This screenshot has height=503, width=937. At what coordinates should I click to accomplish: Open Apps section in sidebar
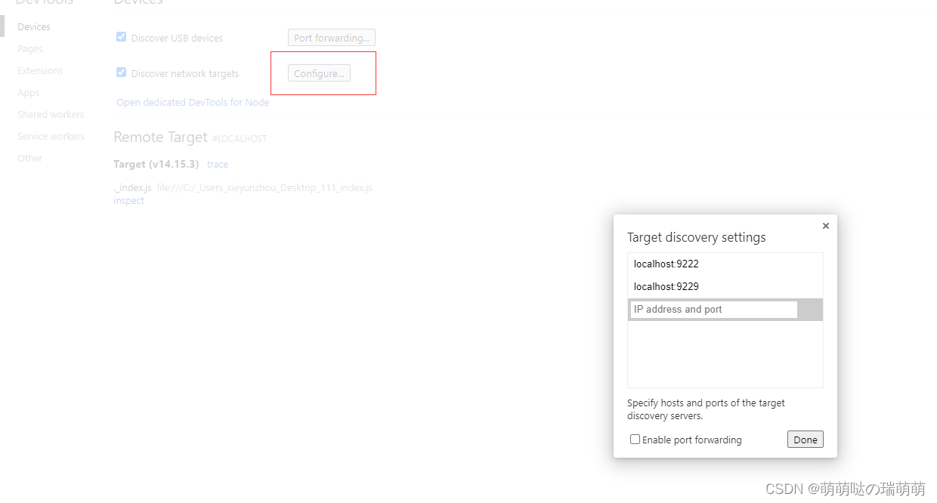[x=29, y=92]
